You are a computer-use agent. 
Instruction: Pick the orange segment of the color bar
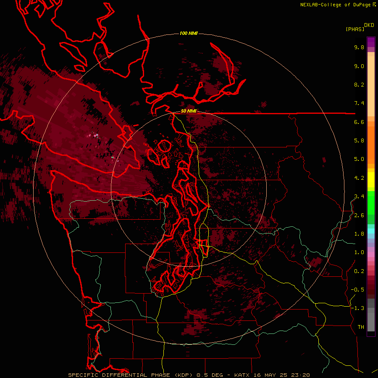(371, 144)
